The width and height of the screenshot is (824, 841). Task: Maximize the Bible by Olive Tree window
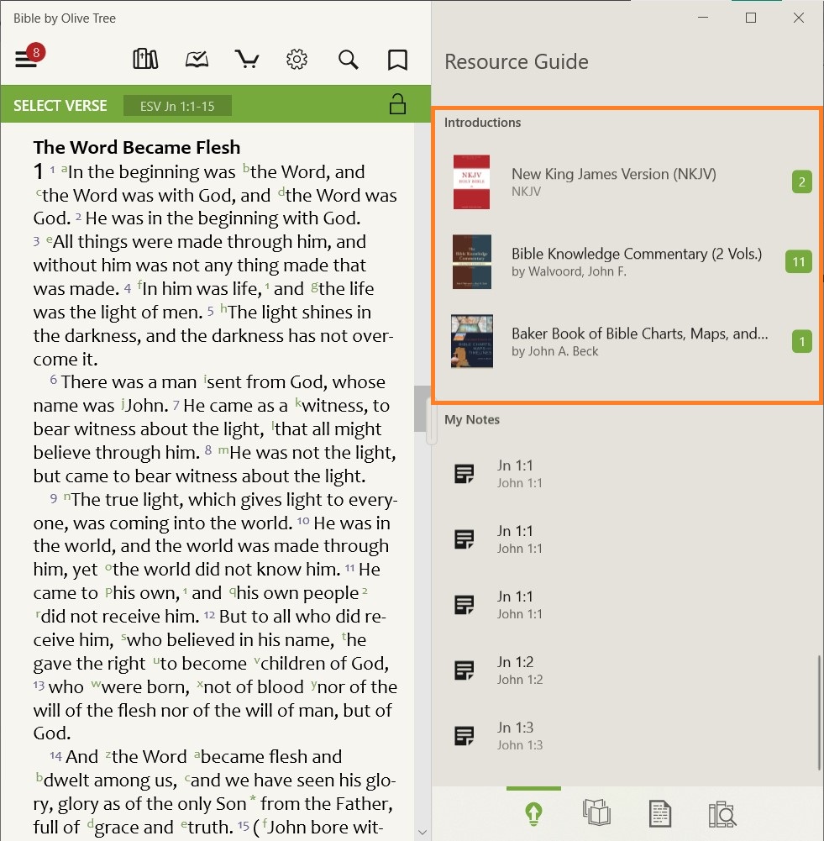751,18
